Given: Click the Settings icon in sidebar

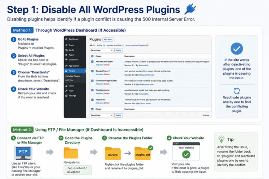Looking at the screenshot, I should (66, 96).
